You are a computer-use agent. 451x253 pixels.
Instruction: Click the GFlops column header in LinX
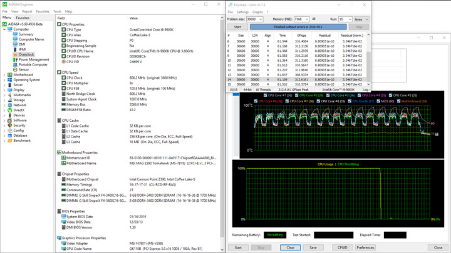[301, 36]
